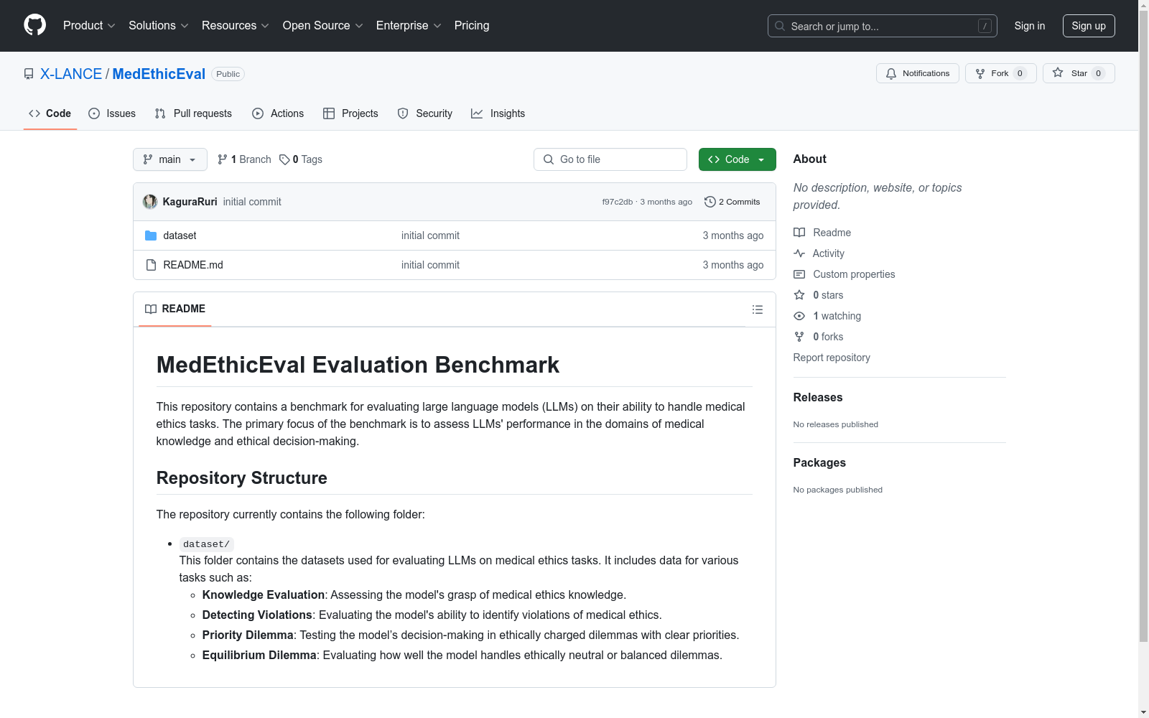This screenshot has width=1149, height=718.
Task: Open the X-LANCE organization page
Action: click(x=71, y=74)
